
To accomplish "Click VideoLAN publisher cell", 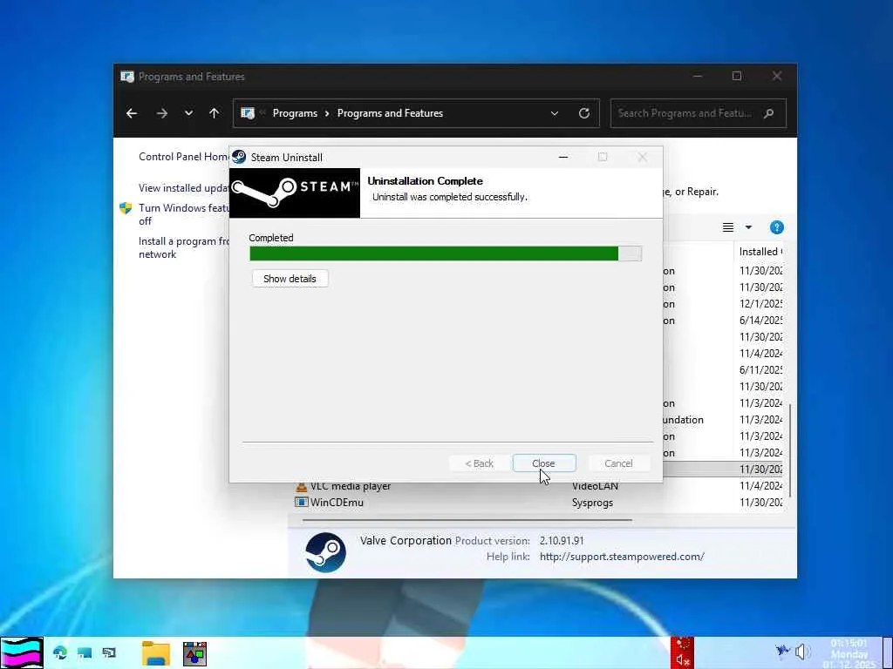I will 595,486.
